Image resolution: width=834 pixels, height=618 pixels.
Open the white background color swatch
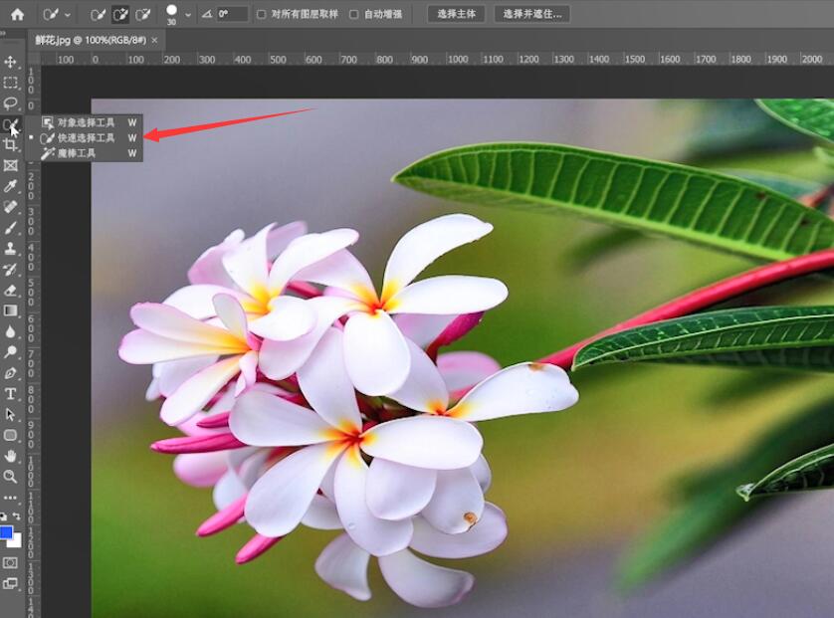tap(16, 541)
